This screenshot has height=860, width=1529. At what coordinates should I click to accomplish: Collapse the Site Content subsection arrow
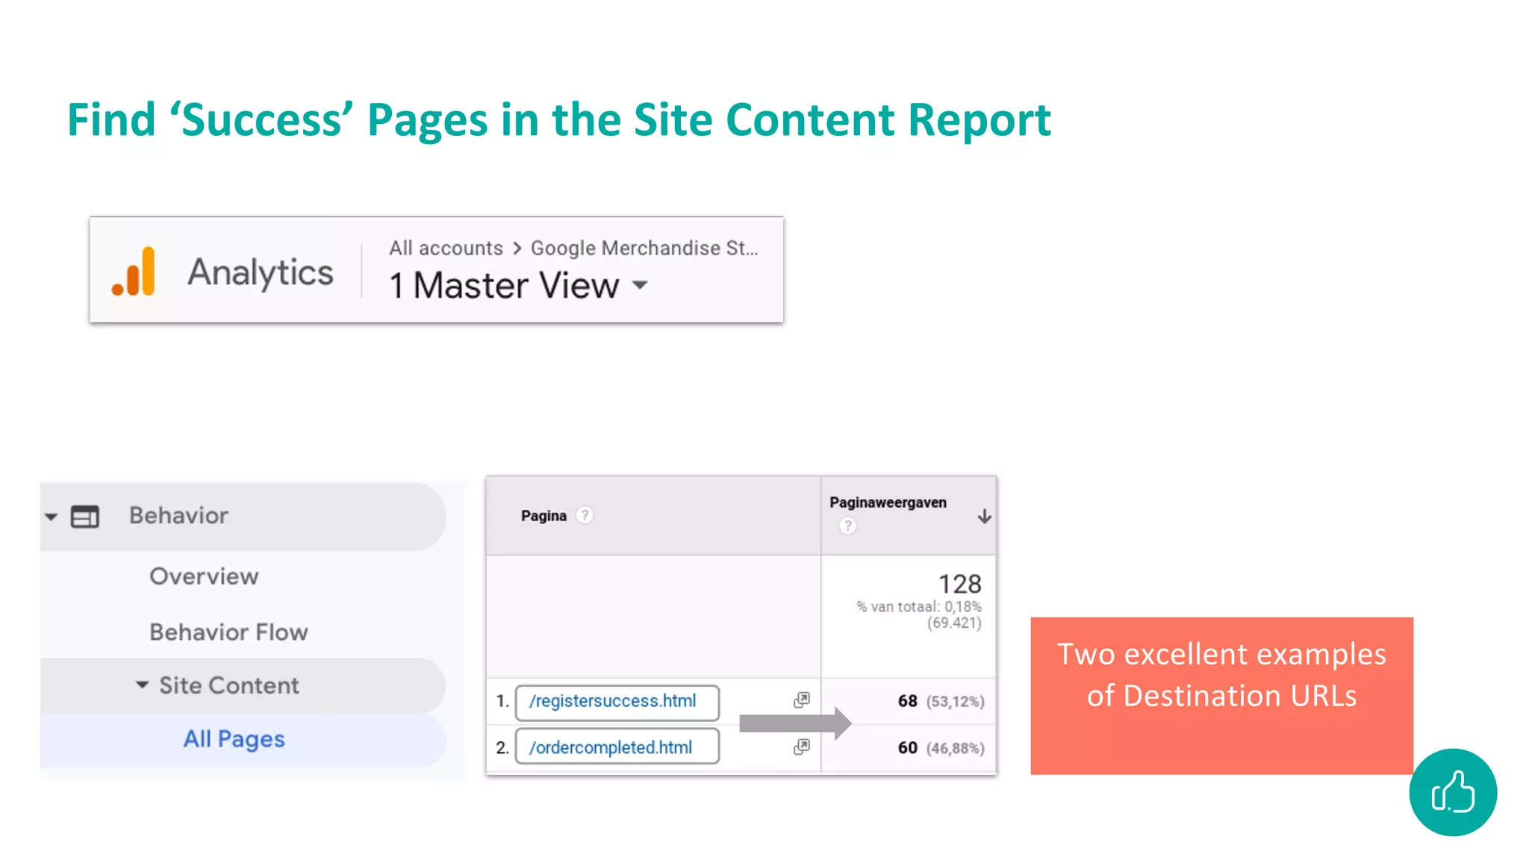coord(142,685)
